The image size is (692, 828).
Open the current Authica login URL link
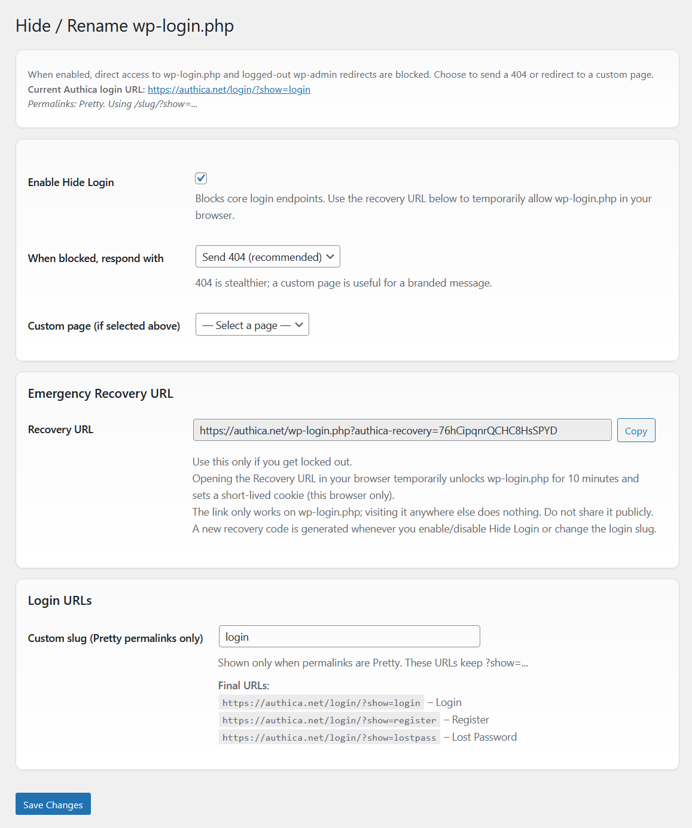[x=228, y=89]
